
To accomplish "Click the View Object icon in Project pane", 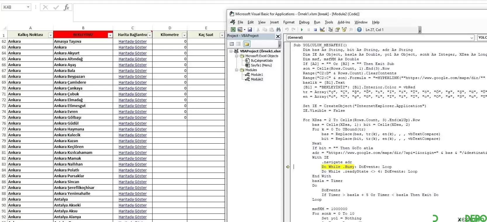I will click(x=238, y=44).
